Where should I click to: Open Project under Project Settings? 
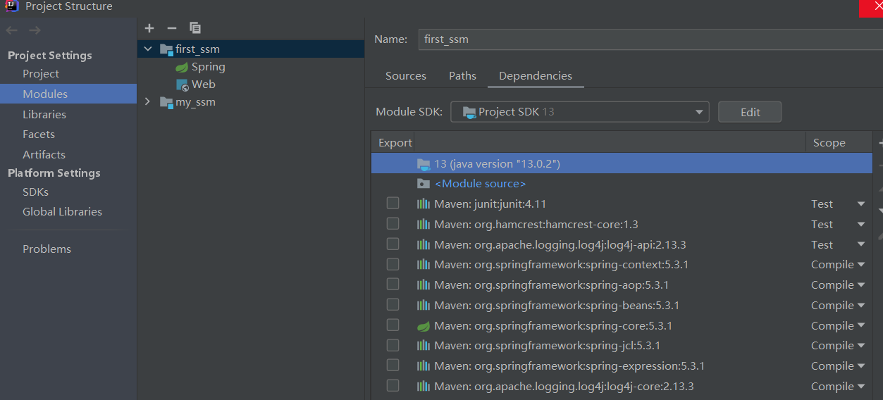(x=41, y=74)
